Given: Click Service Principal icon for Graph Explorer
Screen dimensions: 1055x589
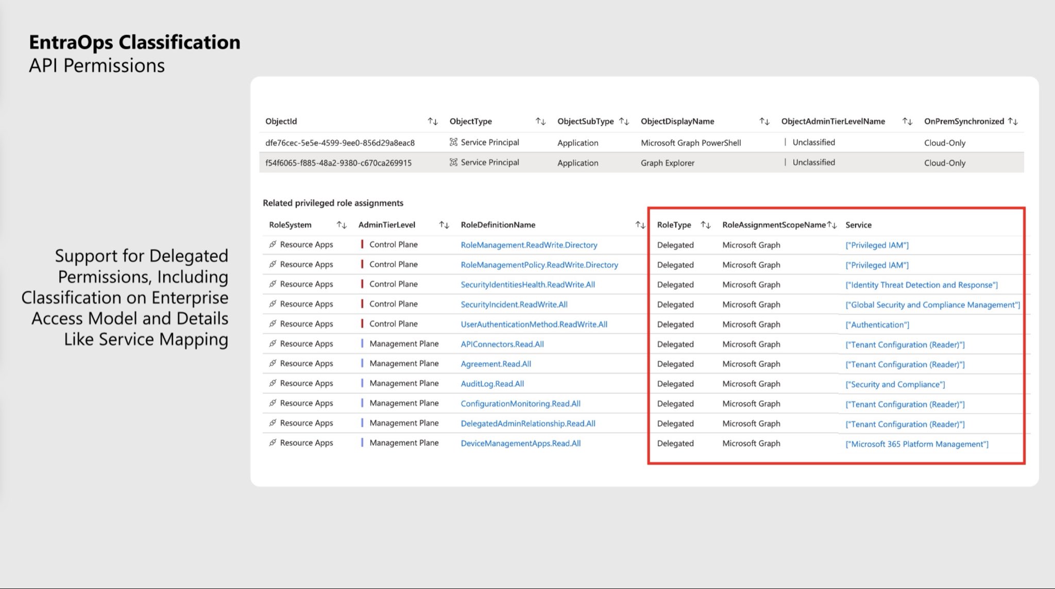Looking at the screenshot, I should (x=453, y=163).
